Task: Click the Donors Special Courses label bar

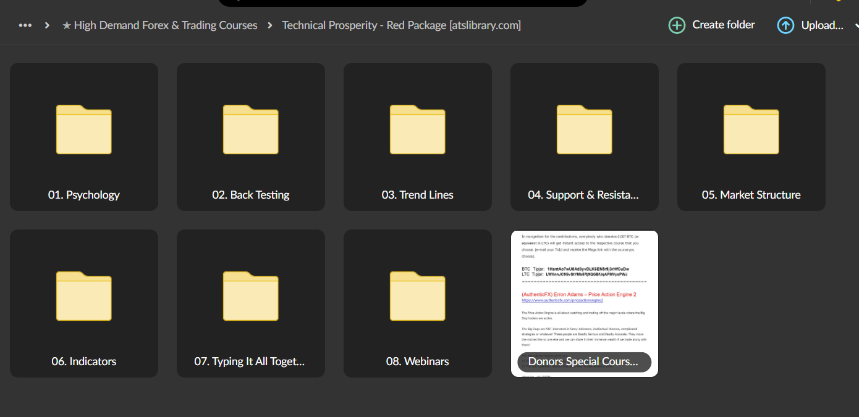Action: (584, 362)
